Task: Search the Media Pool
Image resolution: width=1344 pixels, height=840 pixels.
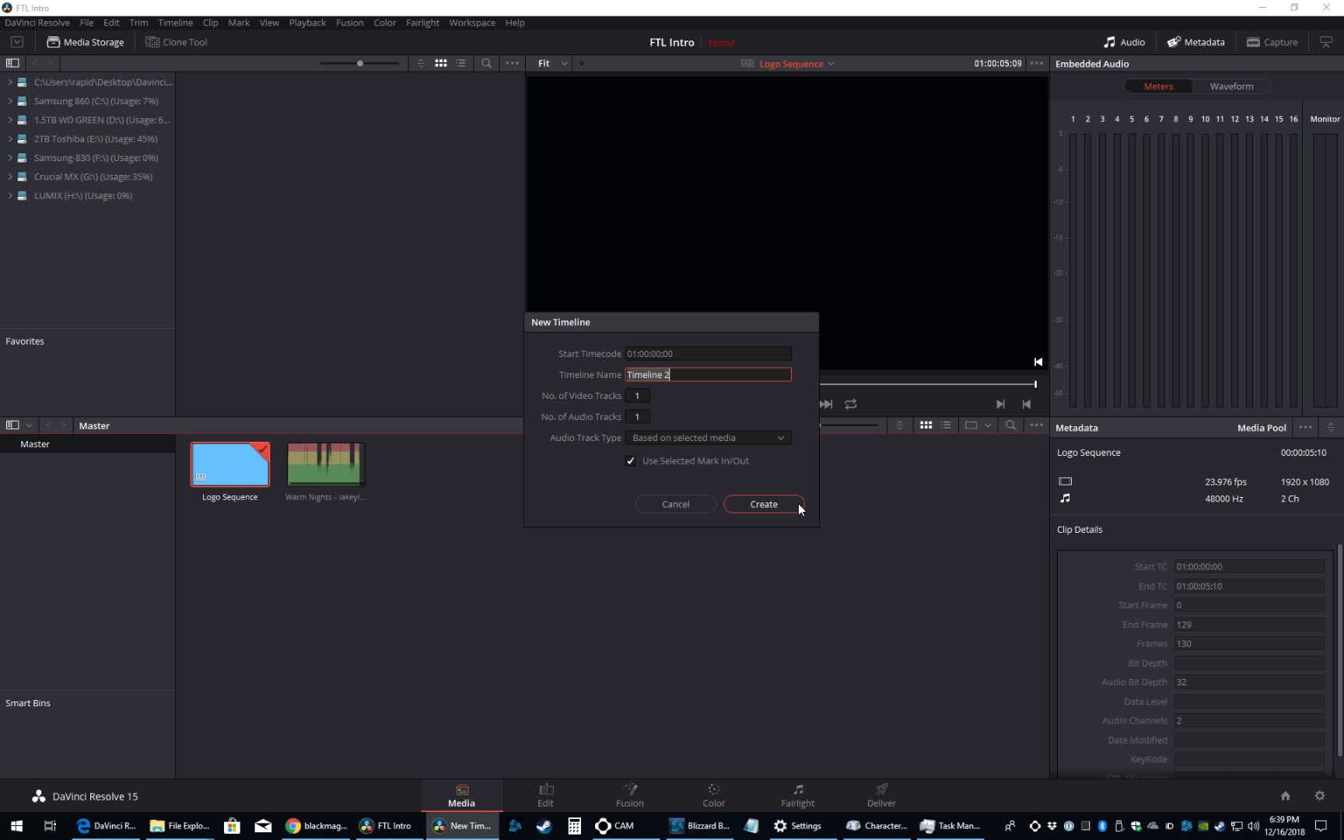Action: pyautogui.click(x=1010, y=425)
